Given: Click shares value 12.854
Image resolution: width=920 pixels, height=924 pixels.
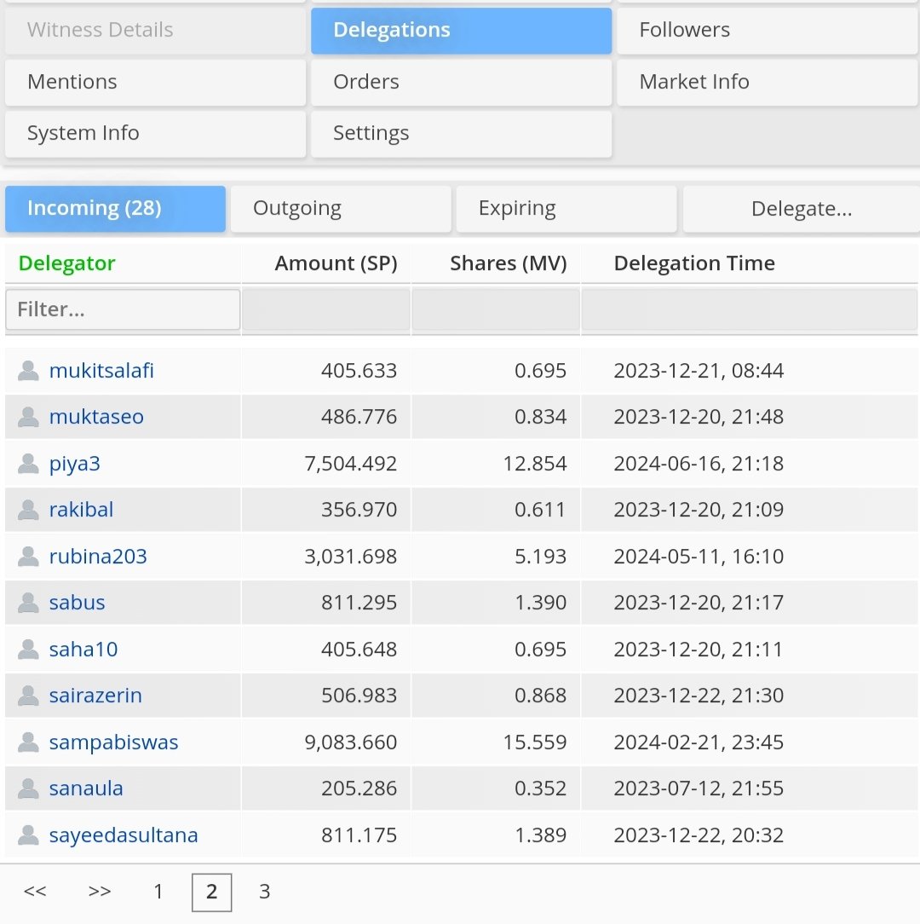Looking at the screenshot, I should tap(535, 464).
